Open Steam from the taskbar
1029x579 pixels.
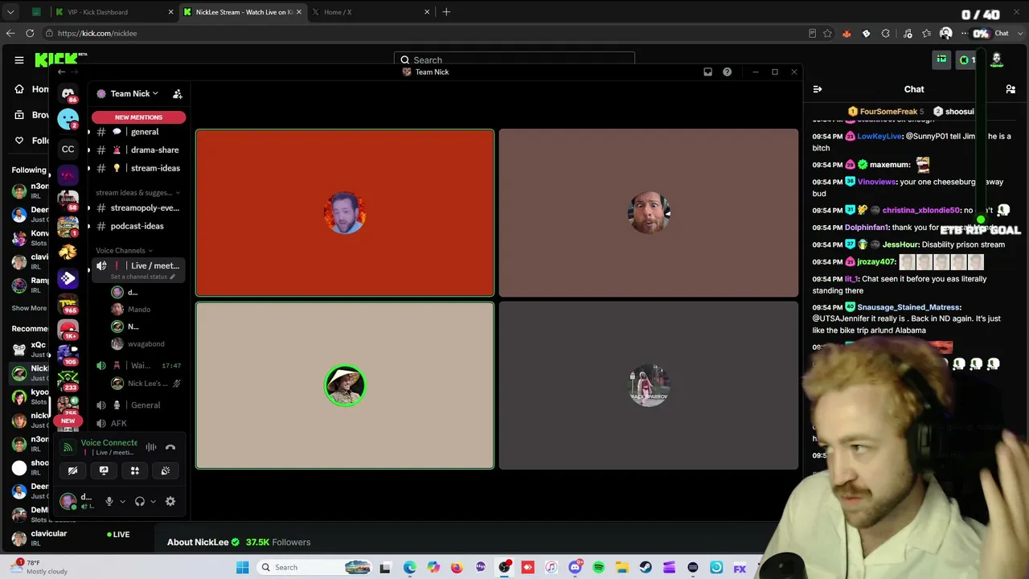point(646,568)
